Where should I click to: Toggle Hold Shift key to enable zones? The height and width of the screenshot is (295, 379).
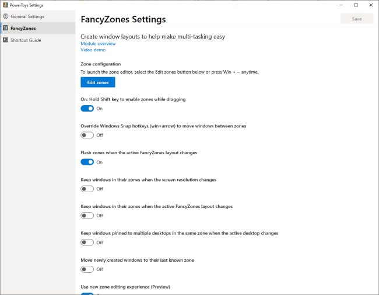point(87,108)
